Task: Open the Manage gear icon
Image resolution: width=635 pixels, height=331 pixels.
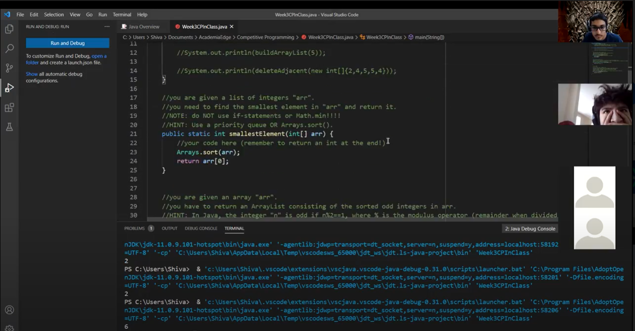Action: 9,327
